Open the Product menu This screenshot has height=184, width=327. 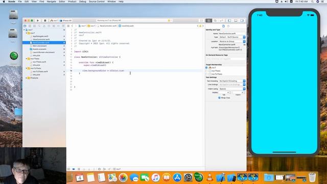[72, 2]
